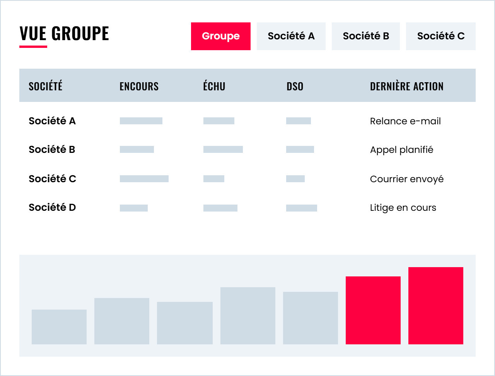495x376 pixels.
Task: Click the Échu placeholder for Société B
Action: coord(223,149)
